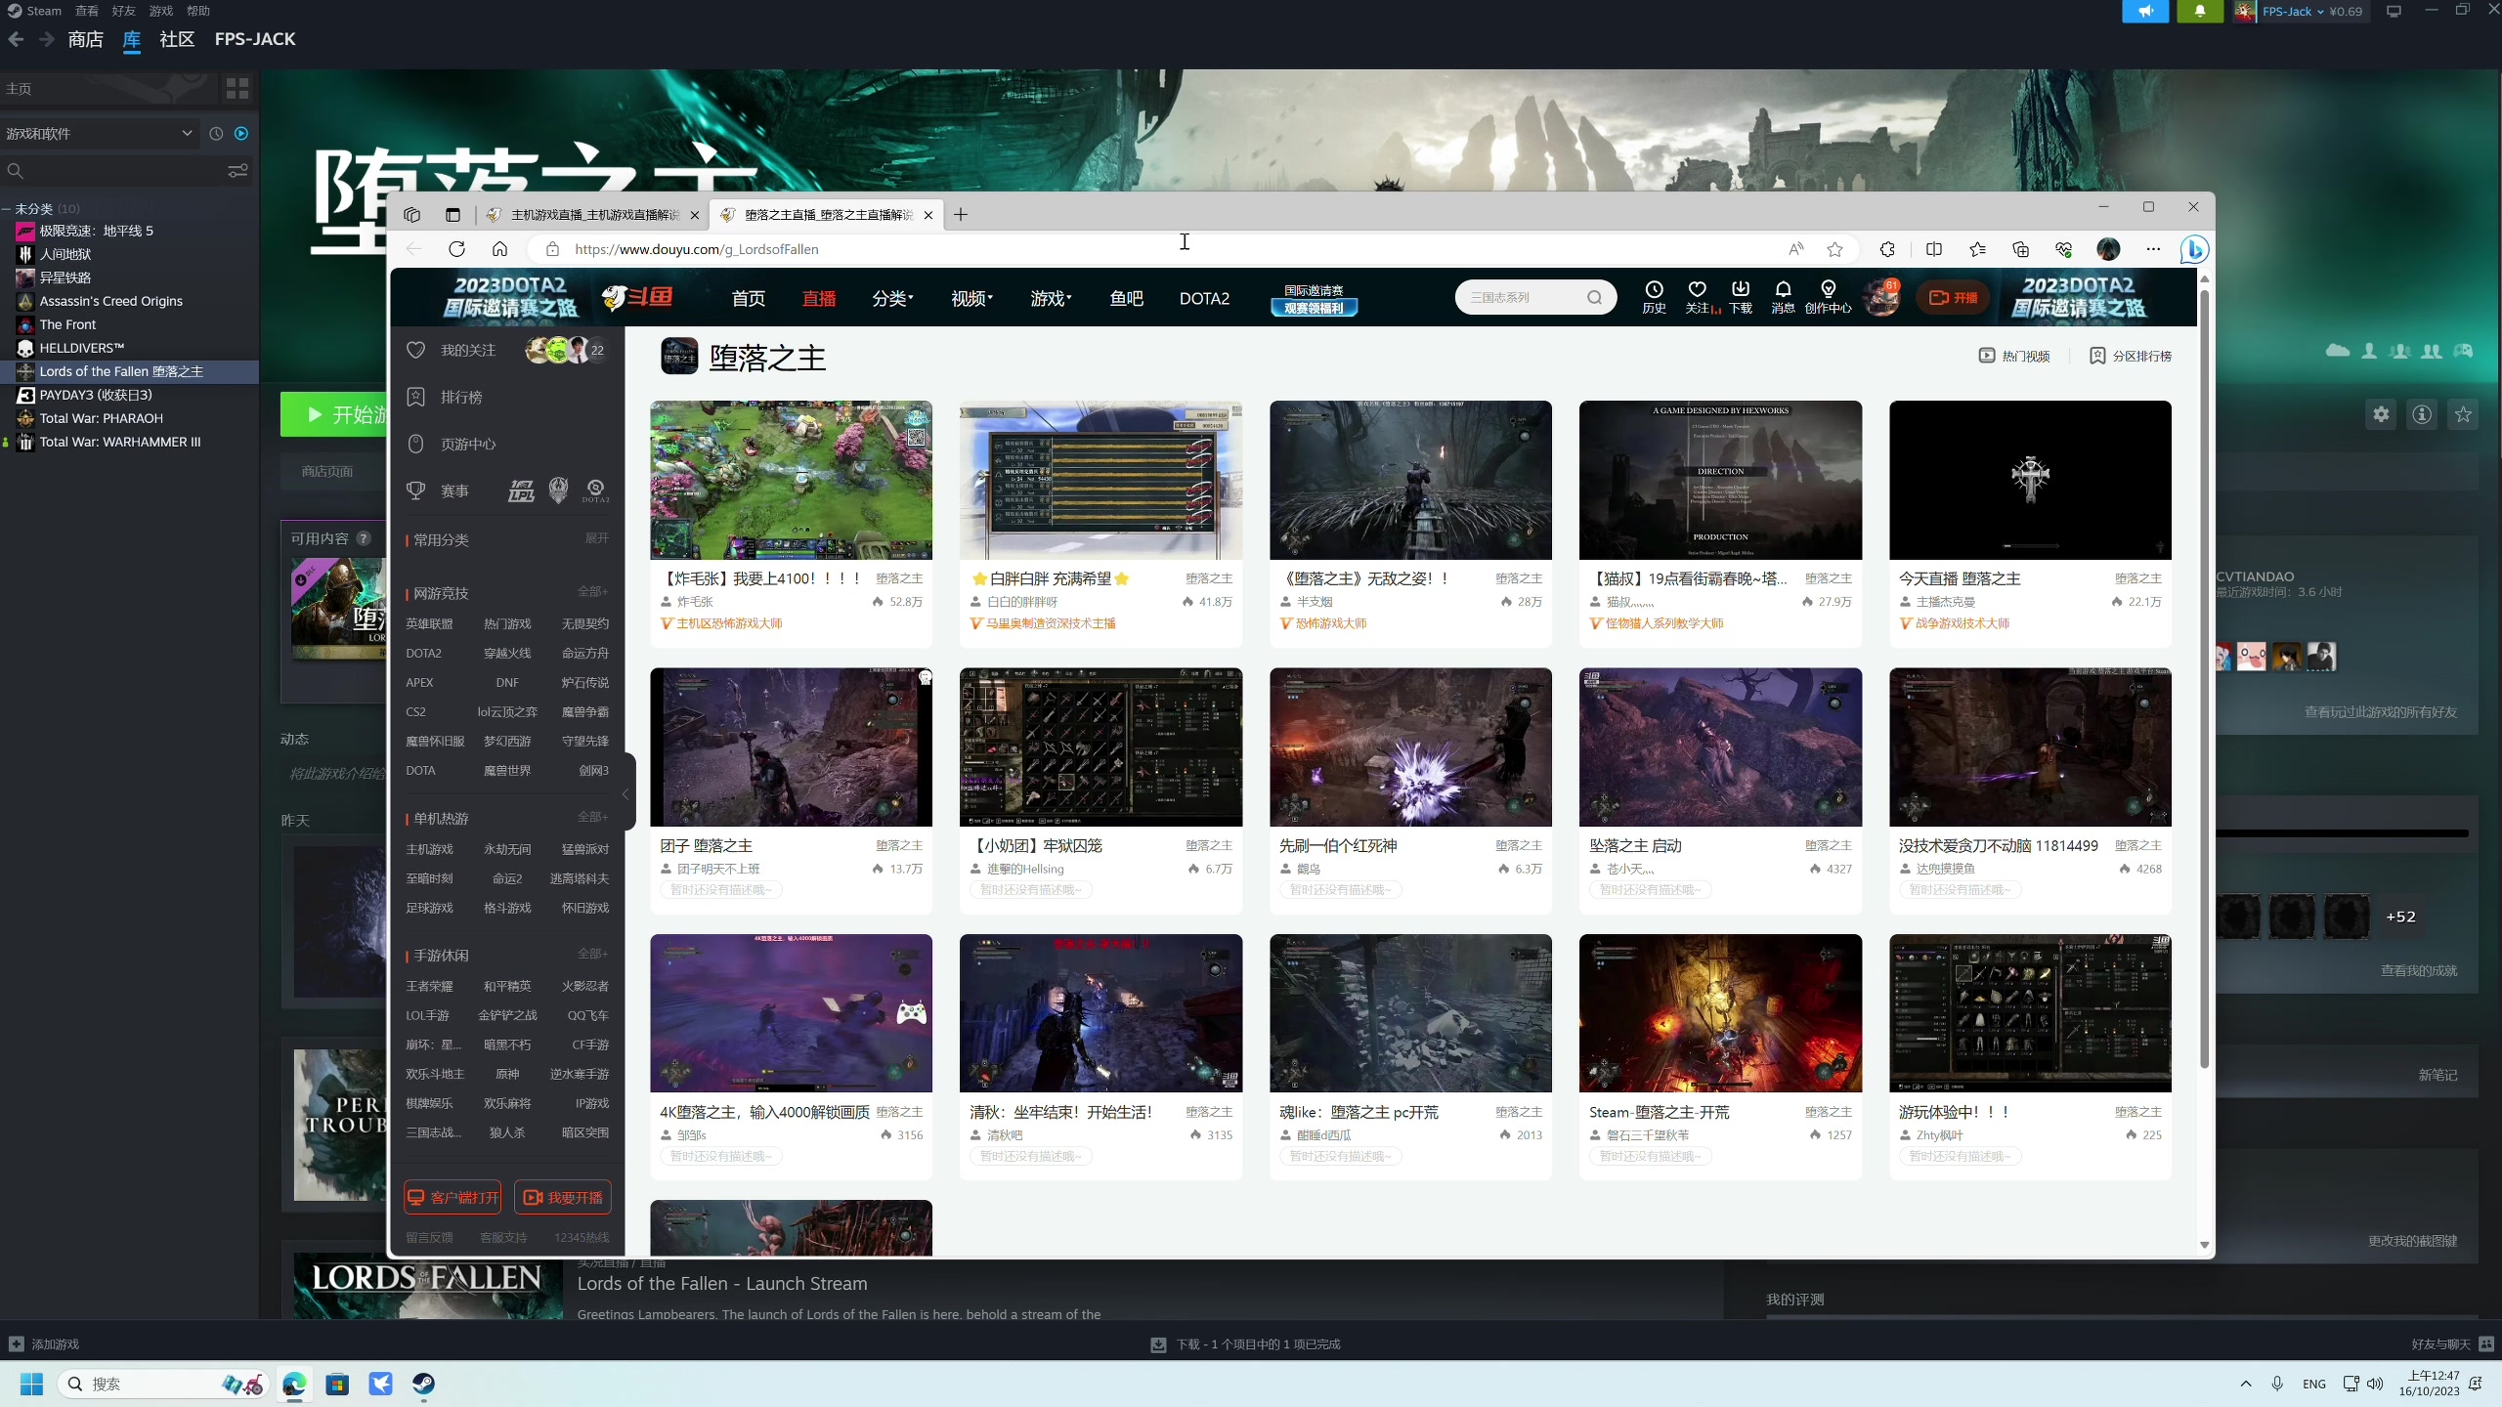Open the Steam 好友 menu
Screen dimensions: 2502x1407
point(123,11)
